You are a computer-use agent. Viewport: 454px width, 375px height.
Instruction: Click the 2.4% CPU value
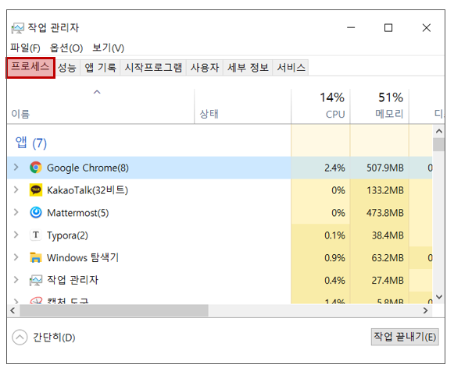point(334,168)
